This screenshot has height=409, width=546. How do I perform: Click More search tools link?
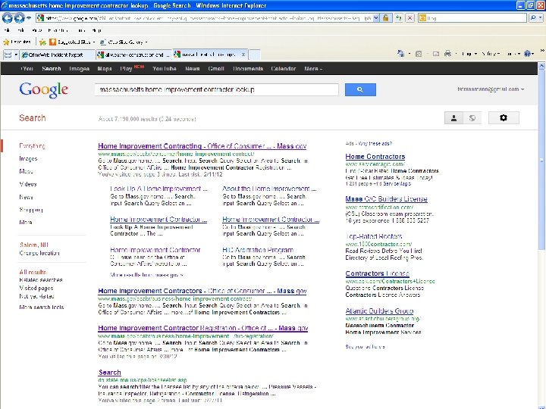[42, 307]
